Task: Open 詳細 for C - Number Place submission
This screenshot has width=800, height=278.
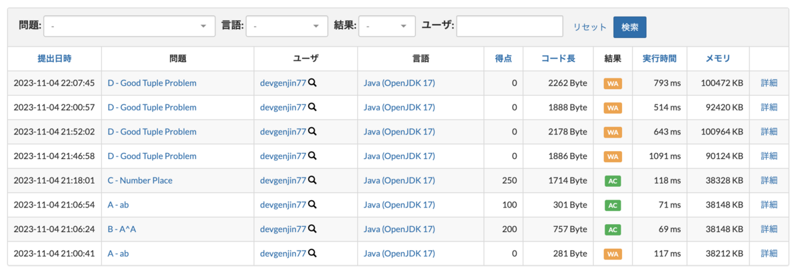Action: click(x=769, y=180)
